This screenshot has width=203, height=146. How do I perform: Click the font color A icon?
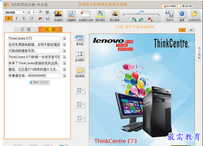(x=40, y=12)
